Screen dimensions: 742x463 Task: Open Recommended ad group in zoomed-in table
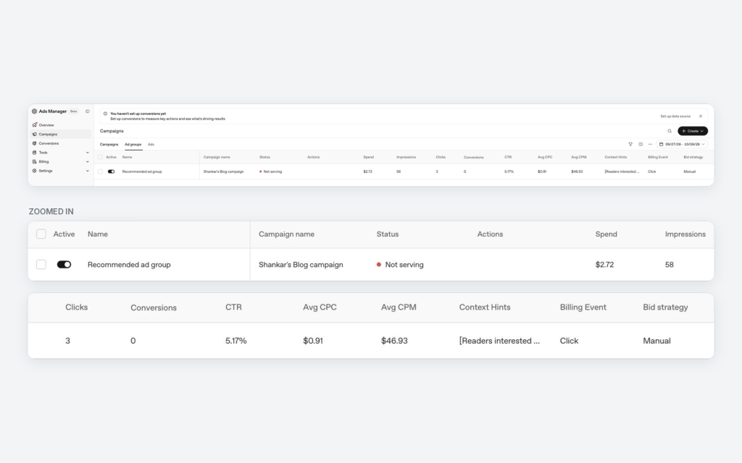(129, 265)
